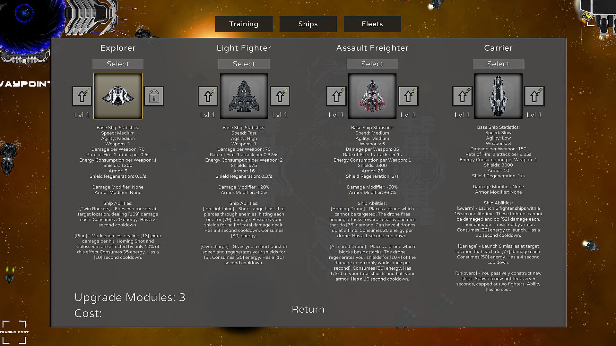Click Assault Freighter 'Armor Modifier: +30%' text
616x346 pixels.
(x=372, y=192)
